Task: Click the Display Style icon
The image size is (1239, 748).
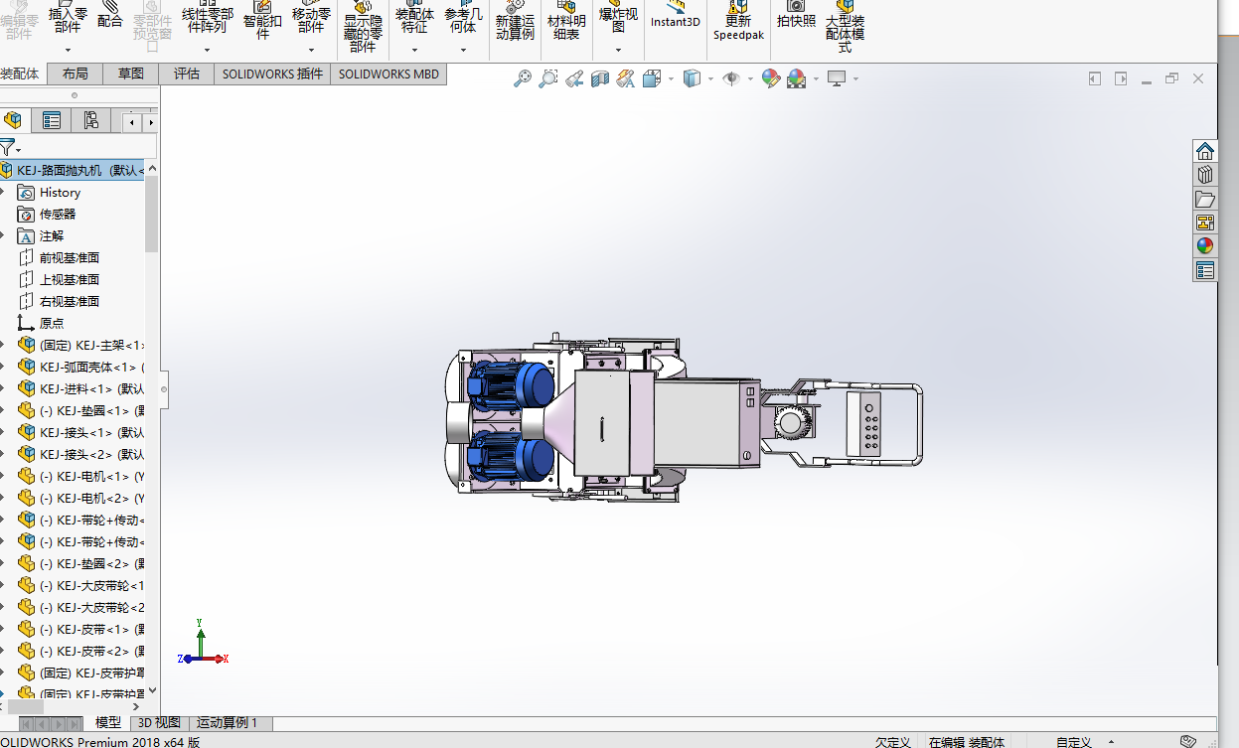Action: click(693, 78)
